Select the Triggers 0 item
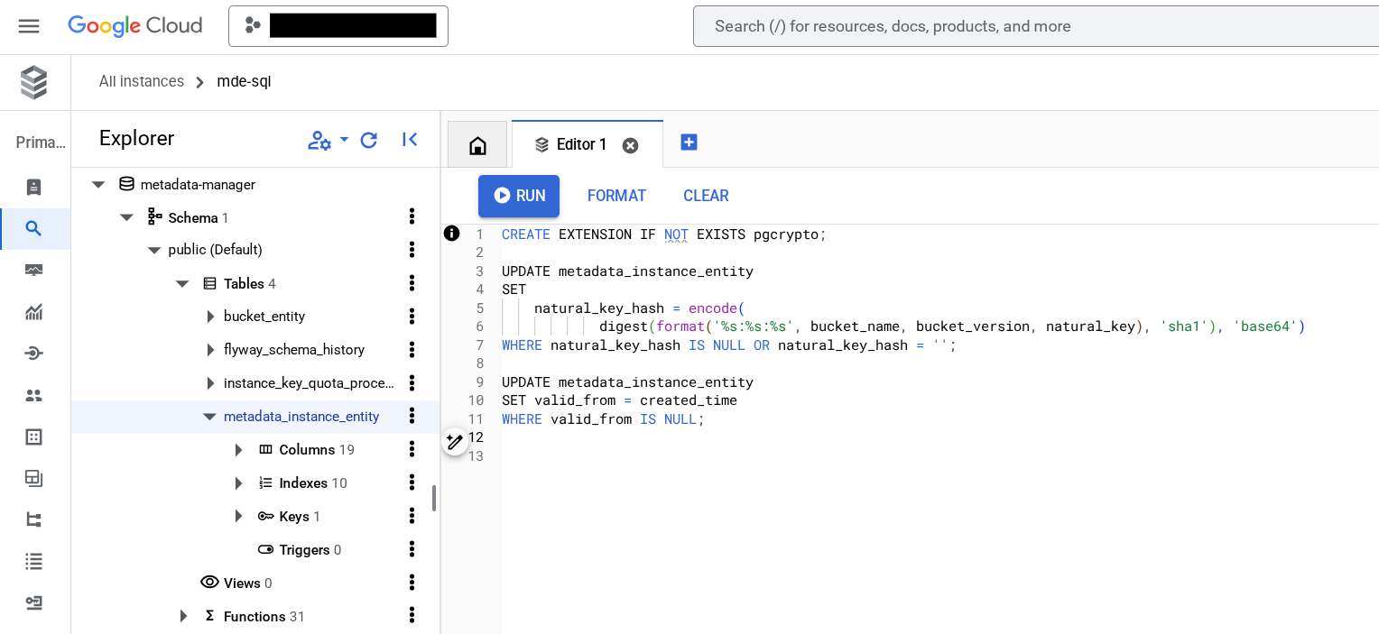Screen dimensions: 1379x634 coord(300,550)
